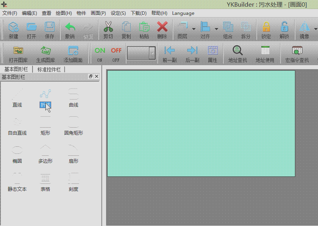Open the state selection combo box
The image size is (318, 226).
pyautogui.click(x=141, y=53)
